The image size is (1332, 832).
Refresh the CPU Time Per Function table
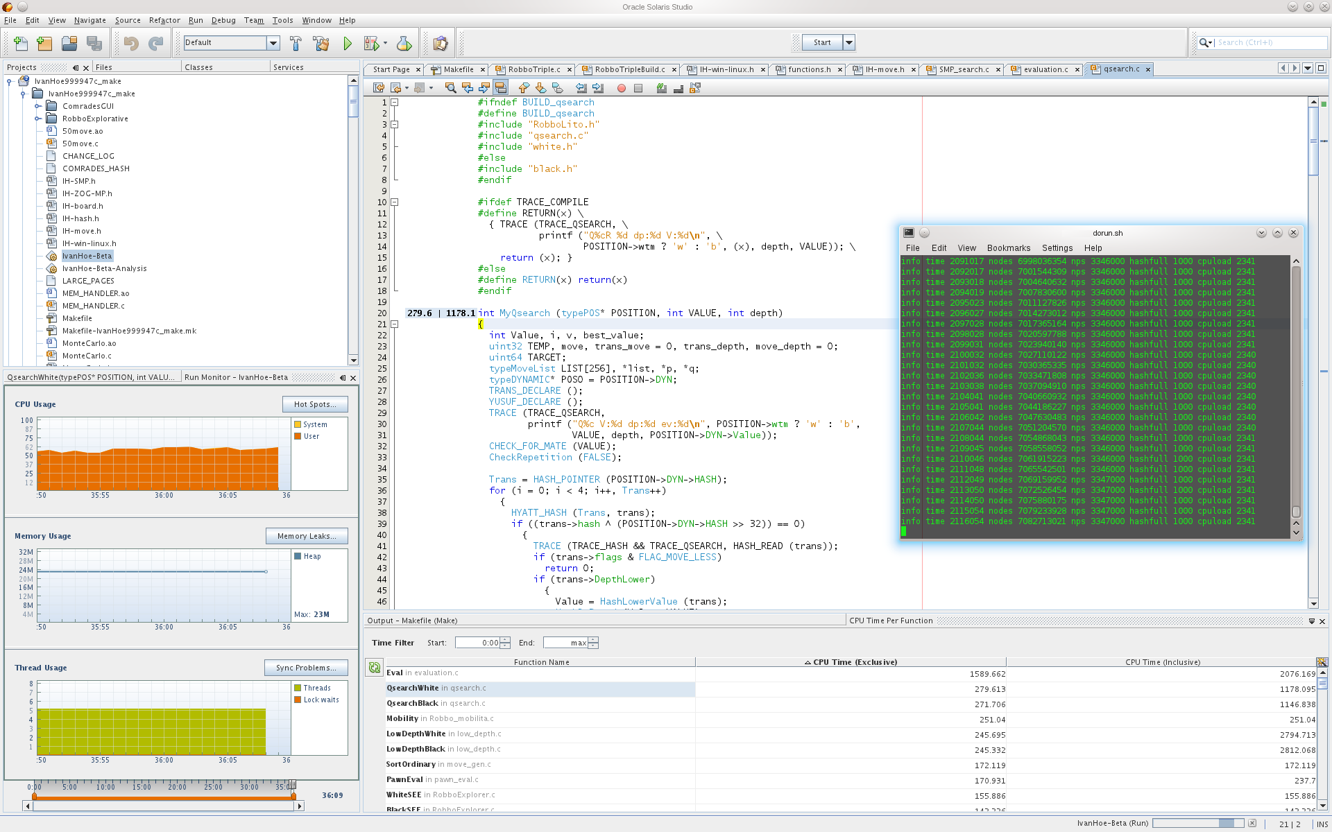[x=375, y=667]
